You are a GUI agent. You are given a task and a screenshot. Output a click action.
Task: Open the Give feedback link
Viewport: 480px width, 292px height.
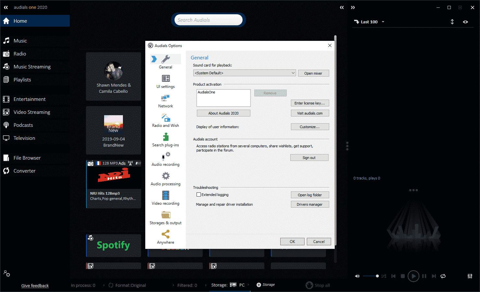click(35, 286)
